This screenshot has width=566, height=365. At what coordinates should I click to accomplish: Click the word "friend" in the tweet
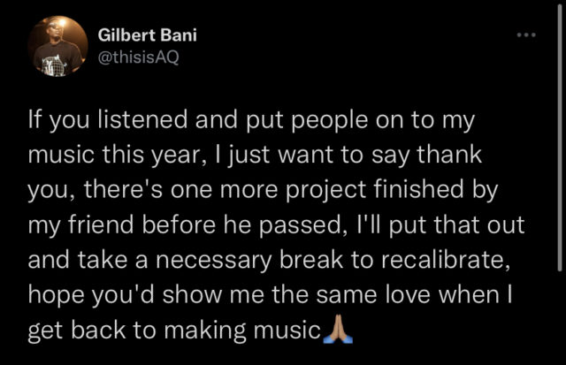pos(101,224)
